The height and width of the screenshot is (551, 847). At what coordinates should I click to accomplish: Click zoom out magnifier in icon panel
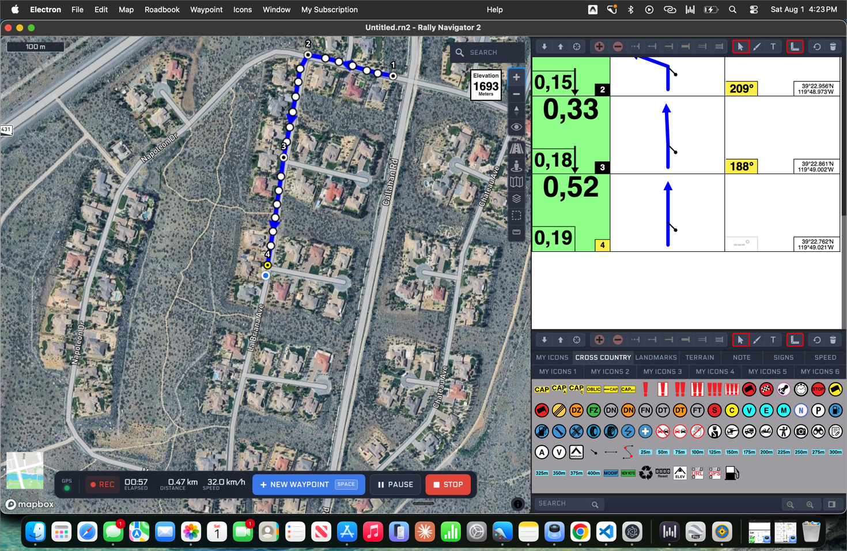click(x=791, y=504)
